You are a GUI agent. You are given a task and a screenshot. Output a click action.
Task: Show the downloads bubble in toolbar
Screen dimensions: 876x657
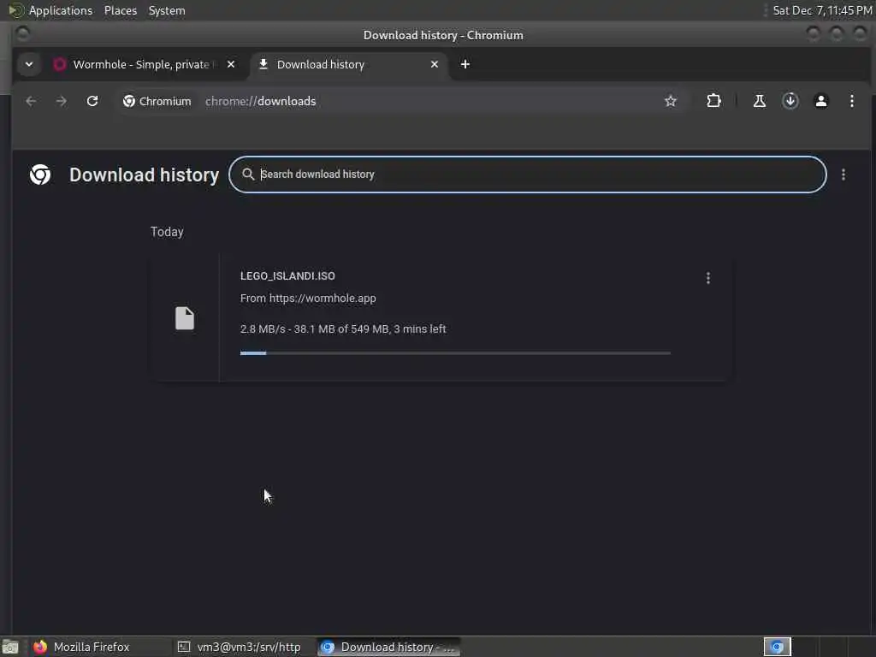coord(790,101)
